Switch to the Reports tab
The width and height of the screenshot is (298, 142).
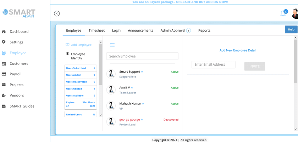coord(204,31)
